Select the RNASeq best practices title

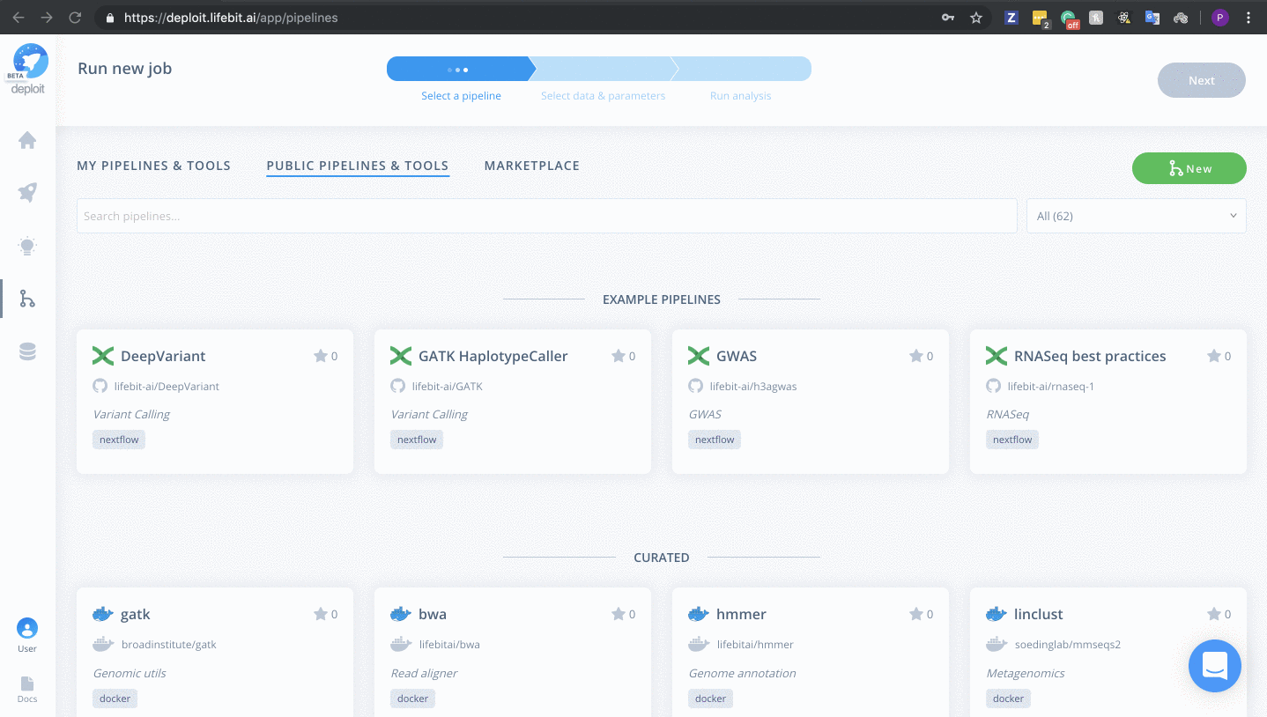point(1090,356)
